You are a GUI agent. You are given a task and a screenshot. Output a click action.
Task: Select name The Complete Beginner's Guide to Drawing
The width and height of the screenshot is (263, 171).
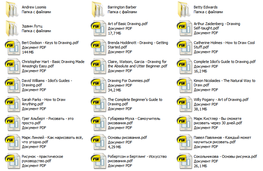pos(135,102)
